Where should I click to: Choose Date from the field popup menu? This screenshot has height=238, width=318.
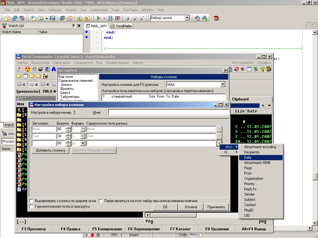[261, 157]
